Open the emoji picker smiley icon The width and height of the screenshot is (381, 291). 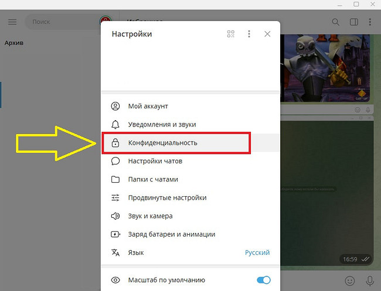click(x=350, y=280)
